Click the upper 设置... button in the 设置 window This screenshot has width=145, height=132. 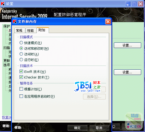coord(127,45)
